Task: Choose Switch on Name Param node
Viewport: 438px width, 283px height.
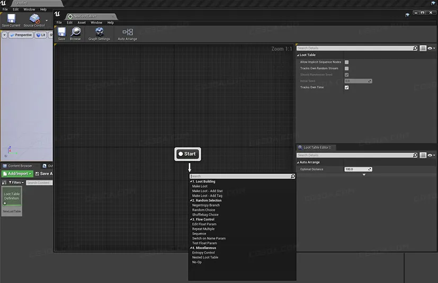Action: [209, 238]
